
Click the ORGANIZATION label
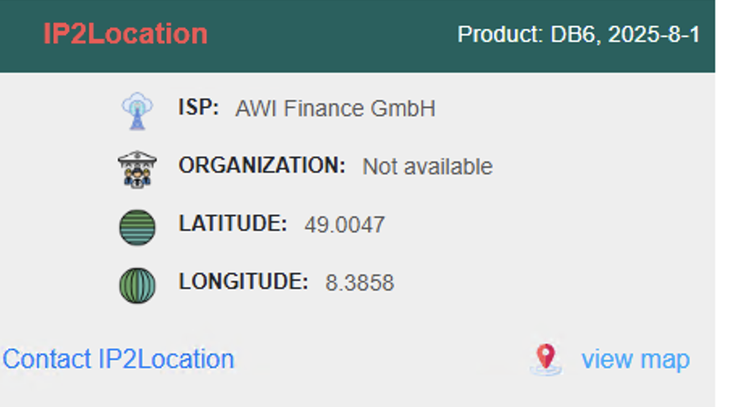click(x=262, y=166)
